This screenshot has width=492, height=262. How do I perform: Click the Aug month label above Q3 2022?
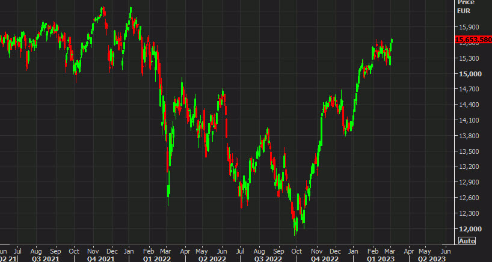pos(259,251)
